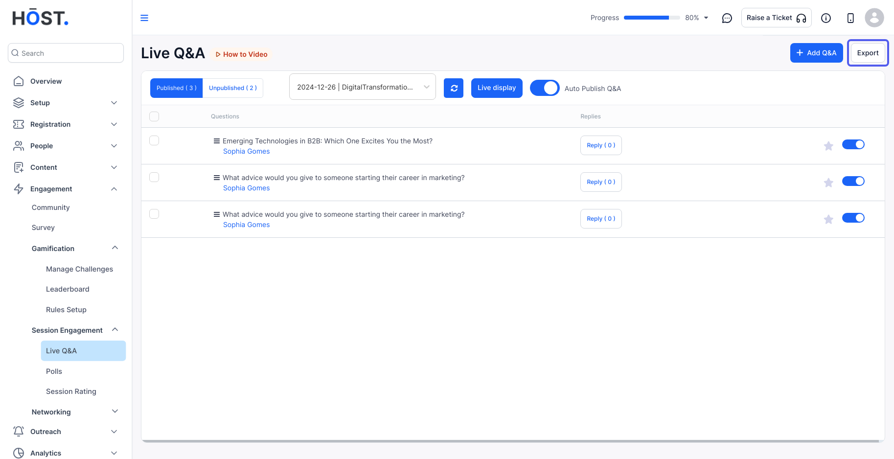Click the progress bar at 80%

652,18
